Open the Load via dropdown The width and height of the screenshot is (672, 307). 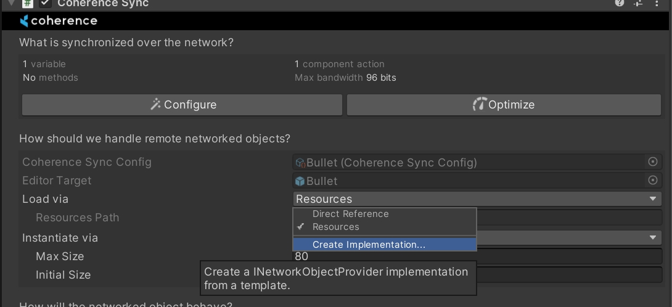[x=477, y=199]
